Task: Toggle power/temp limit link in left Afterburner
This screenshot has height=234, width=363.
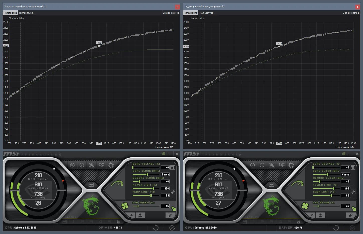Action: (x=173, y=192)
